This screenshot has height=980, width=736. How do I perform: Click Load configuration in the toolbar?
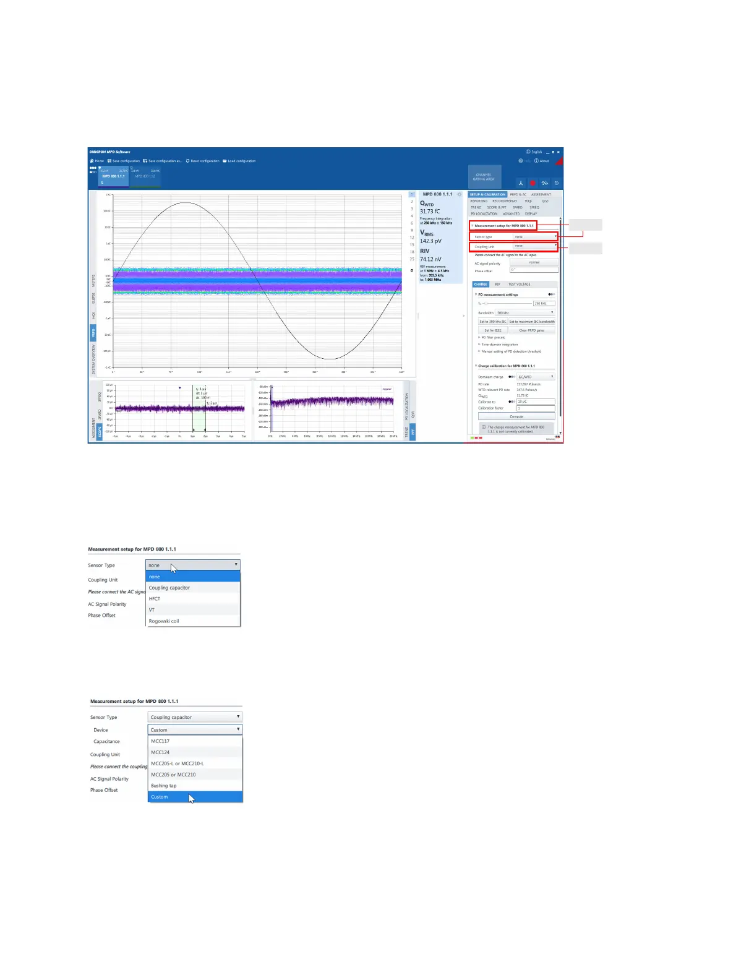239,161
